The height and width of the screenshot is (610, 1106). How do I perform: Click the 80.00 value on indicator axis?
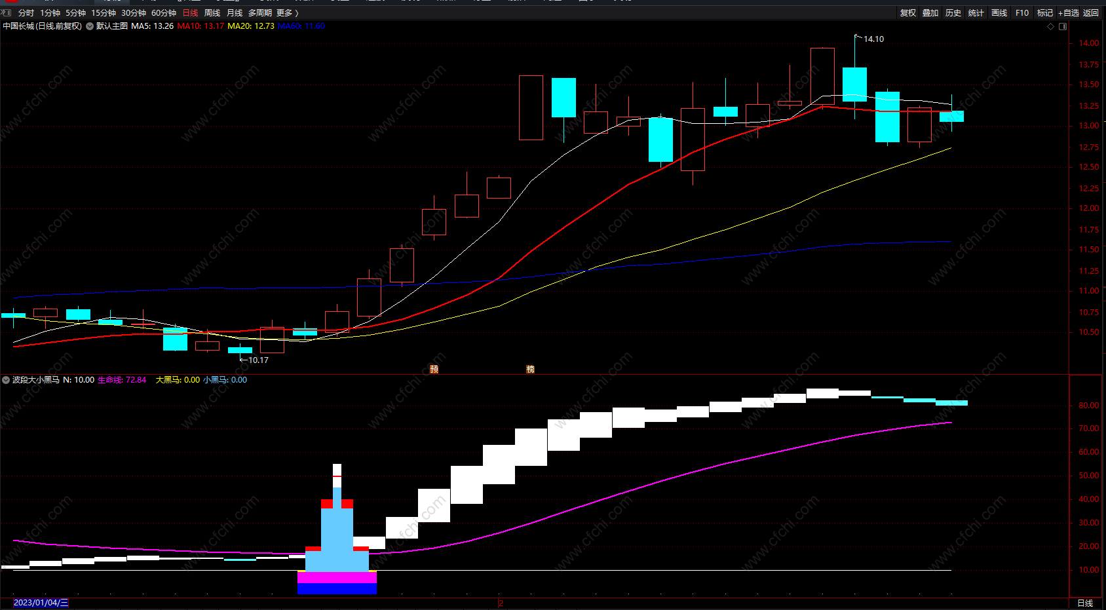pyautogui.click(x=1089, y=406)
